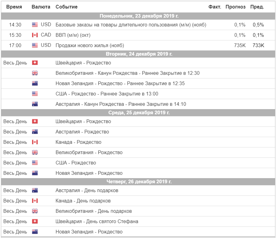Viewport: 276px width, 238px height.
Task: Open the ВВП (м/м) (окт) event
Action: pyautogui.click(x=73, y=35)
